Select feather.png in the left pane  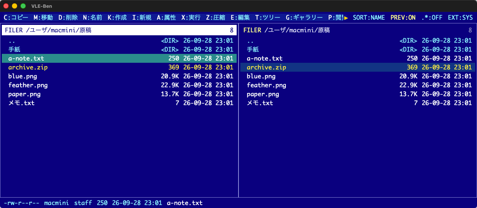(119, 85)
